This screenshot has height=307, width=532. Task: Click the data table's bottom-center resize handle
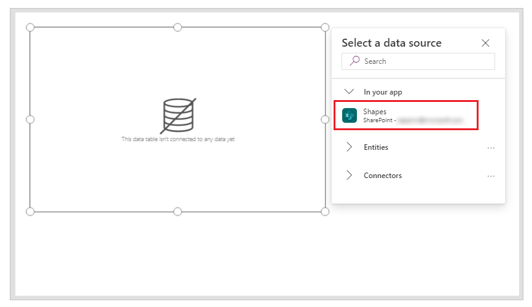click(x=178, y=212)
